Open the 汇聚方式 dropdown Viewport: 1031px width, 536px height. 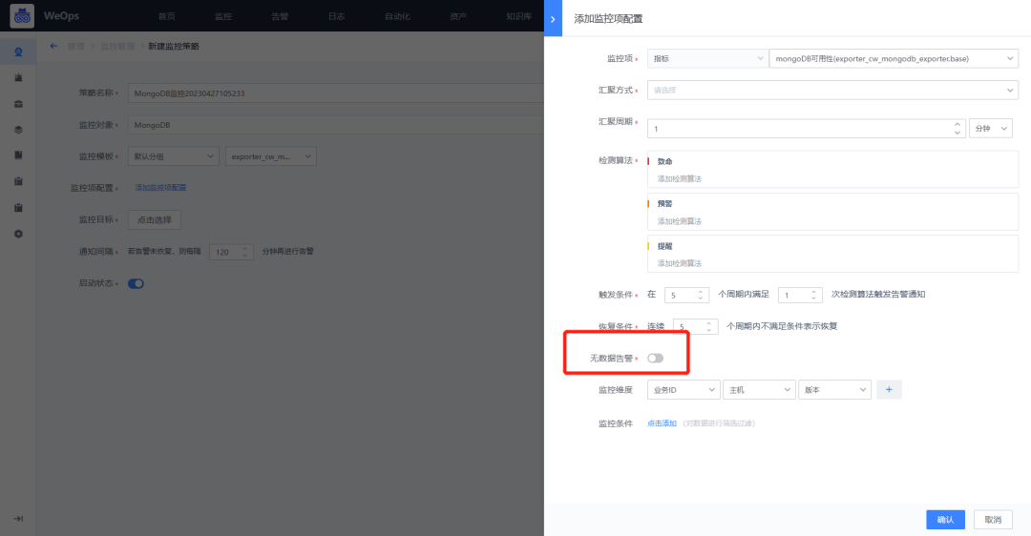coord(832,90)
